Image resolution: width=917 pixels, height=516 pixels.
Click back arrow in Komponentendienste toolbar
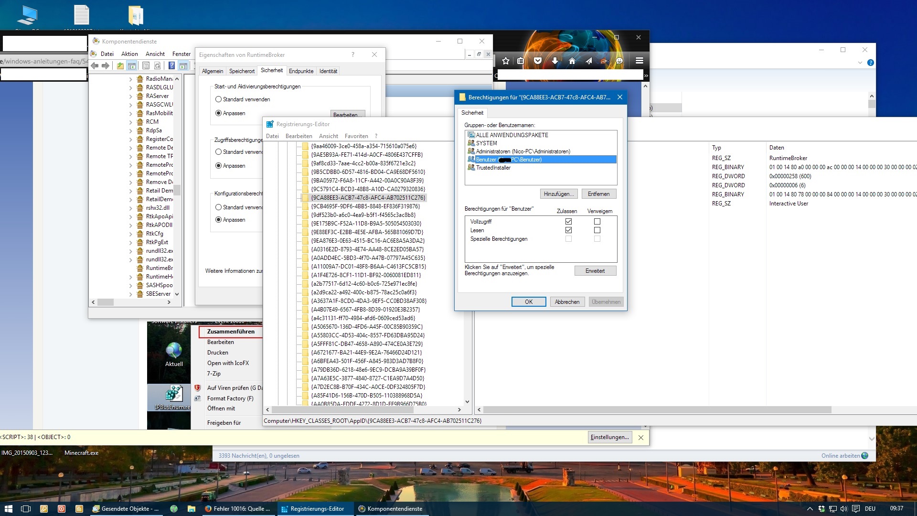pos(95,66)
